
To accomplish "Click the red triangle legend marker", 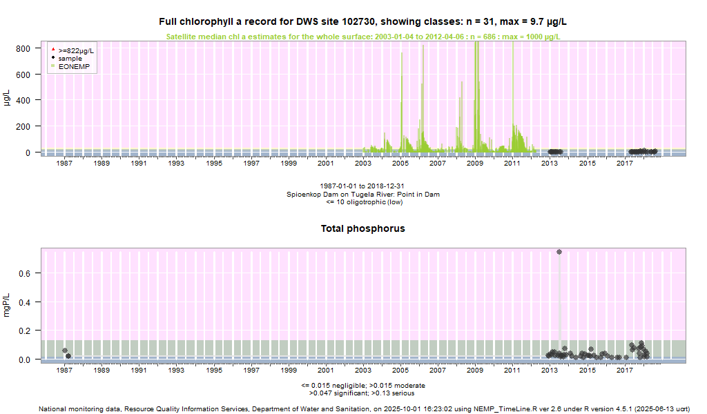I will pos(53,50).
